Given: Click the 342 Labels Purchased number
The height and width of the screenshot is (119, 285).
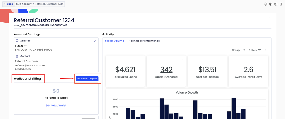Looking at the screenshot, I should coord(166,69).
